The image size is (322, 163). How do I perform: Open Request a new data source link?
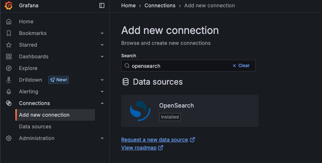pyautogui.click(x=154, y=140)
